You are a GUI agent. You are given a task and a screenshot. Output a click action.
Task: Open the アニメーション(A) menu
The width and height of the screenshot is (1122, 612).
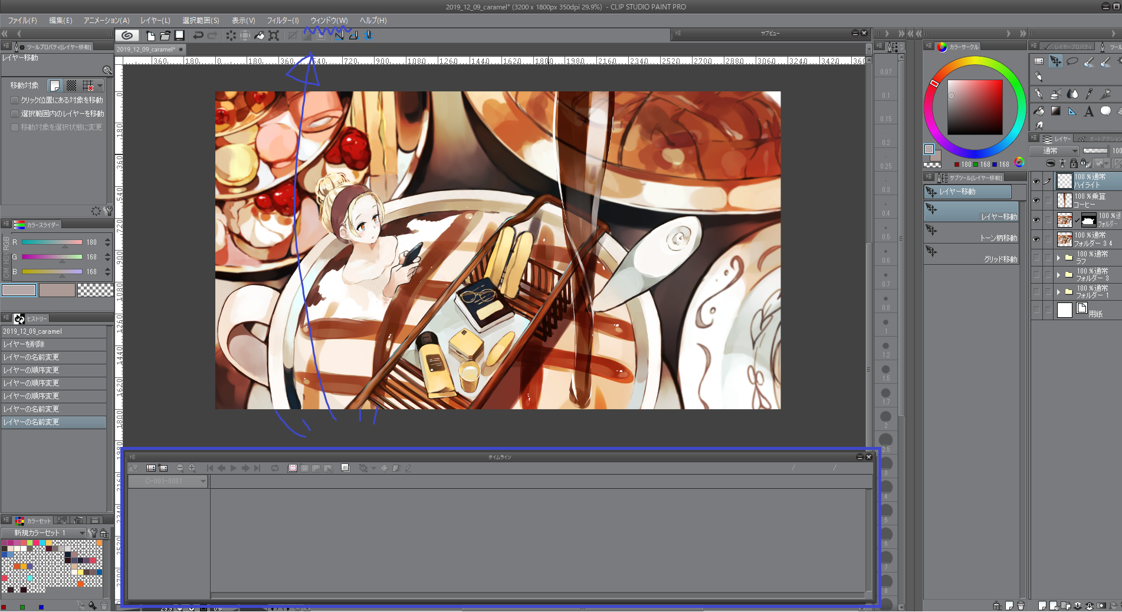tap(107, 21)
